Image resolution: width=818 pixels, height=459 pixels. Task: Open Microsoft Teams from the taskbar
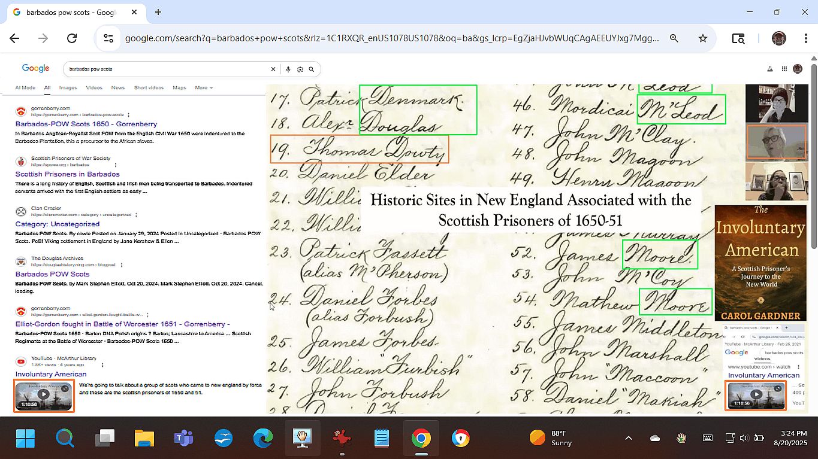[183, 439]
